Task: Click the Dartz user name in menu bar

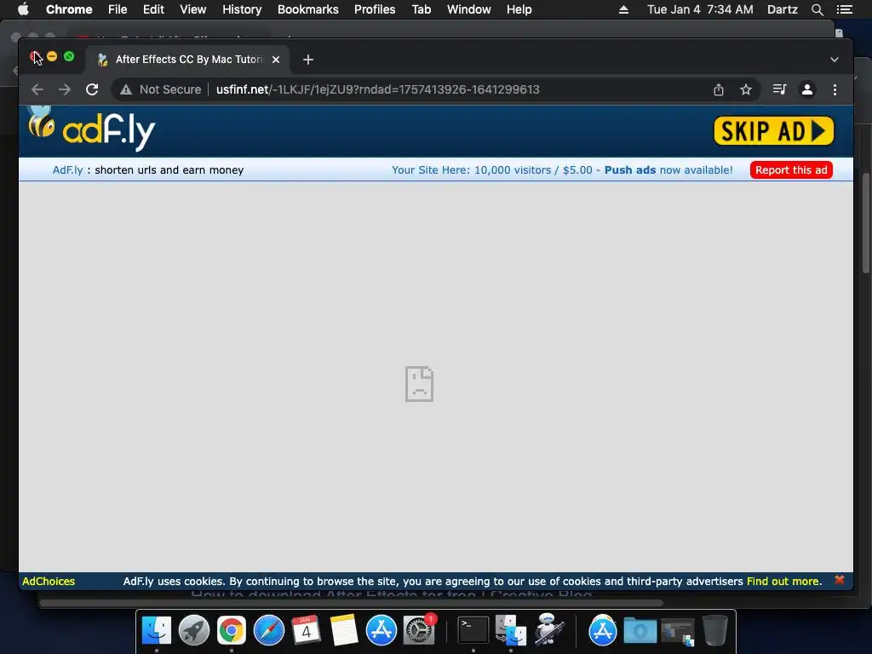Action: coord(782,9)
